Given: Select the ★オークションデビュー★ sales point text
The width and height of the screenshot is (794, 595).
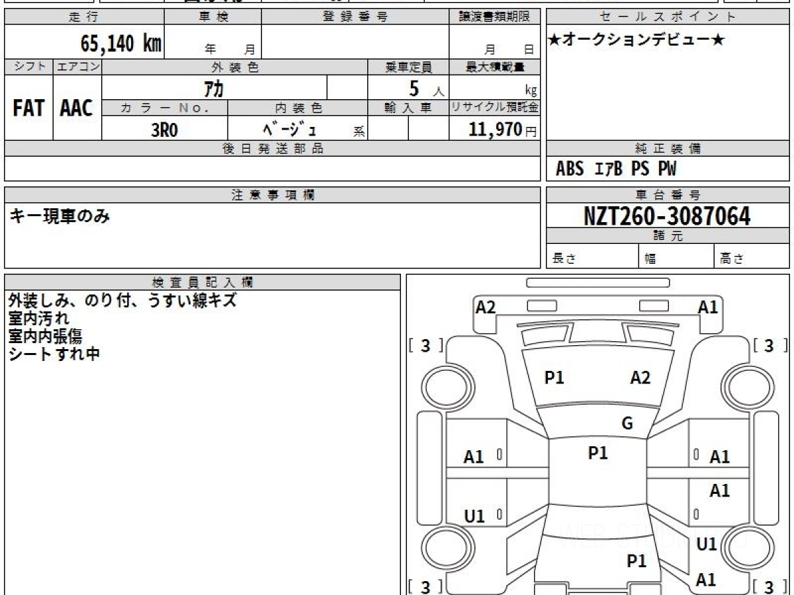Looking at the screenshot, I should [637, 40].
